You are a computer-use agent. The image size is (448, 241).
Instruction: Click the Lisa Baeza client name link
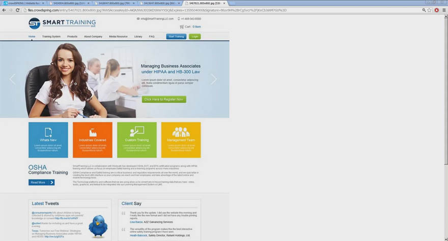click(136, 222)
